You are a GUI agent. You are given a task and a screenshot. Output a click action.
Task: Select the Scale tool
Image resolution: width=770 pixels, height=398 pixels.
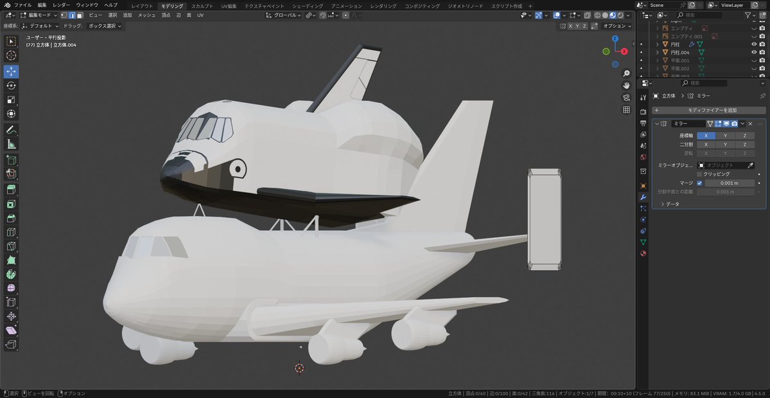[x=12, y=100]
